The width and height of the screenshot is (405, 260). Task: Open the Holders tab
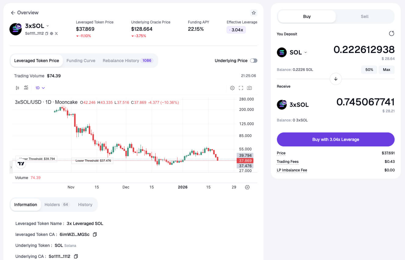56,205
